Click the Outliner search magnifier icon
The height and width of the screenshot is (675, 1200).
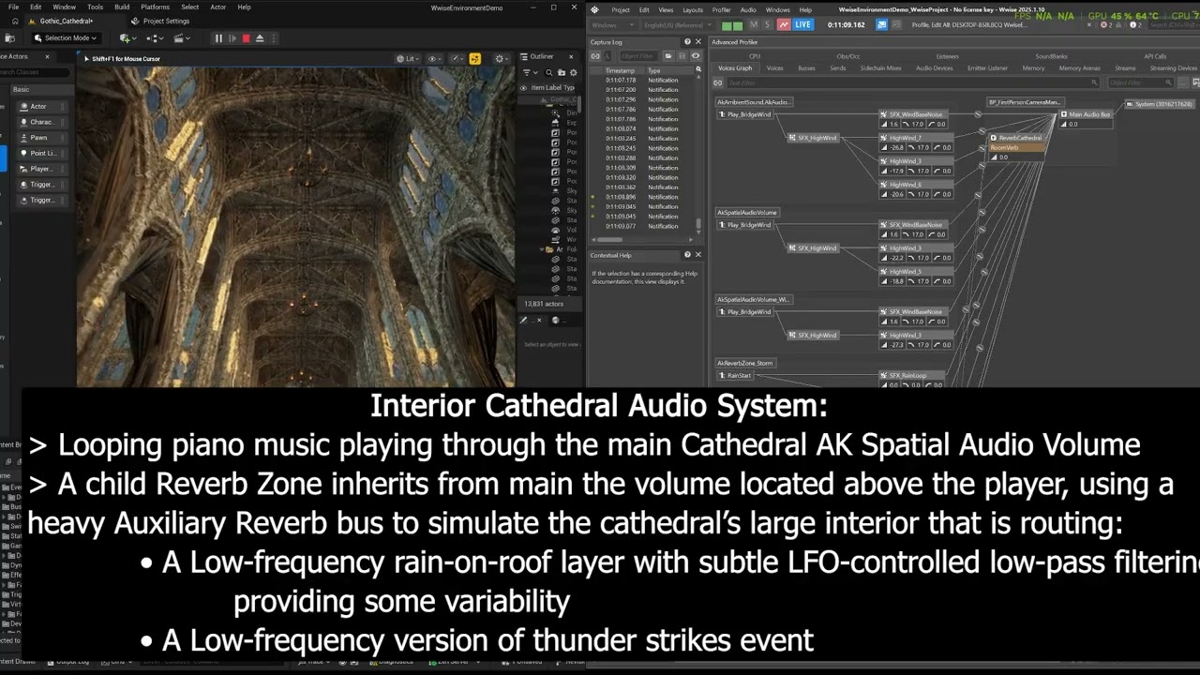pos(550,72)
